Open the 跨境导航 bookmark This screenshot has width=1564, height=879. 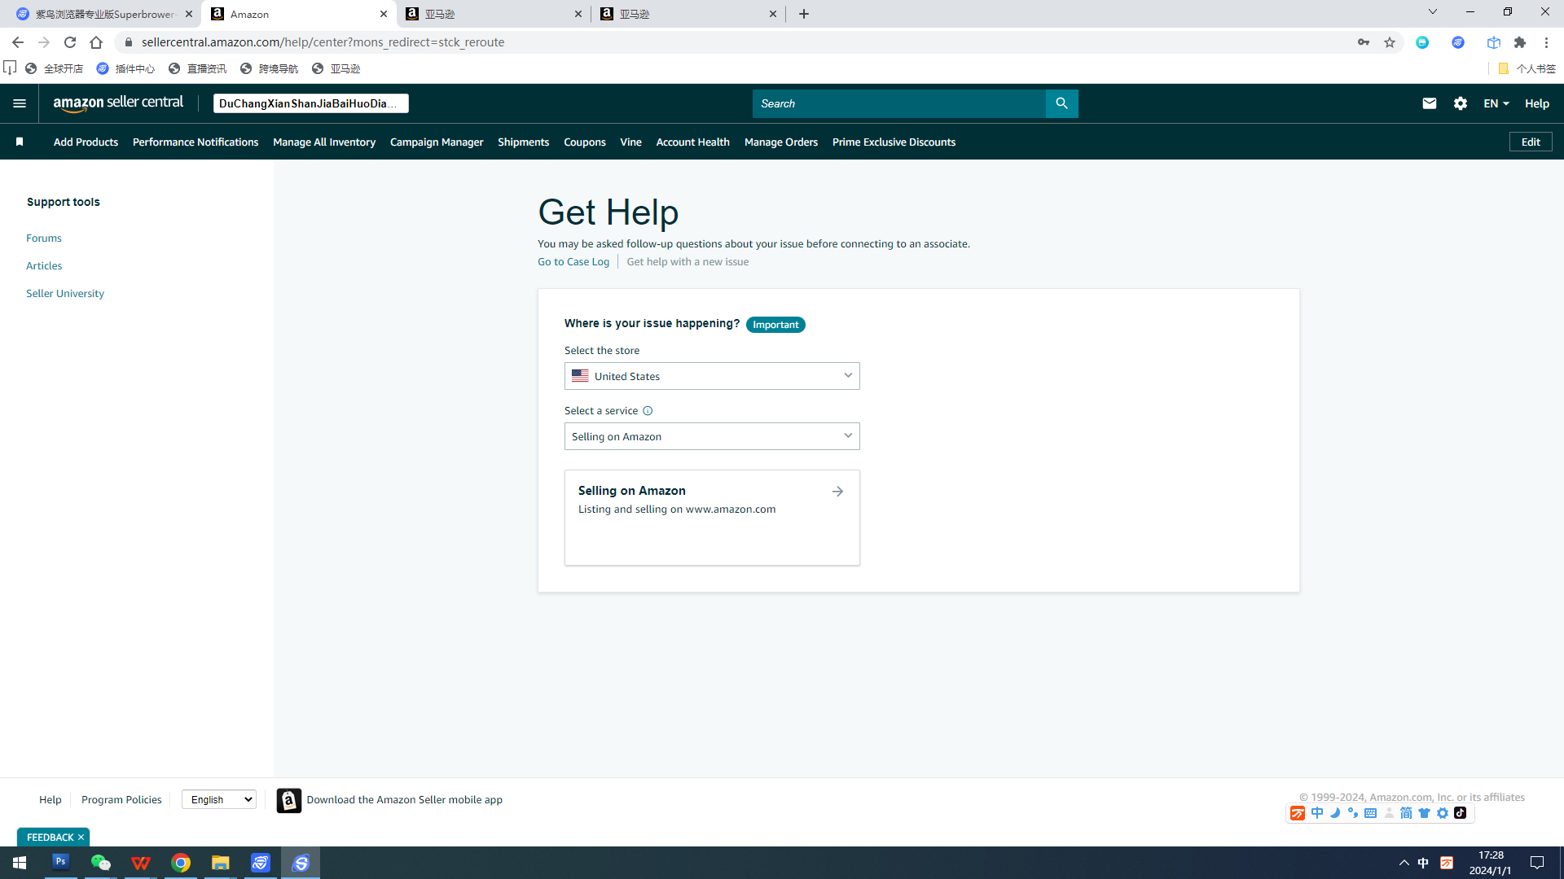click(270, 68)
